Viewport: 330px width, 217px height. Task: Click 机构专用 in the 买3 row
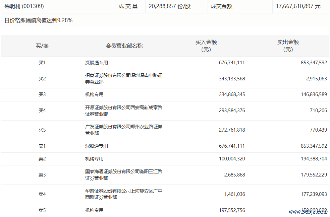tap(94, 94)
